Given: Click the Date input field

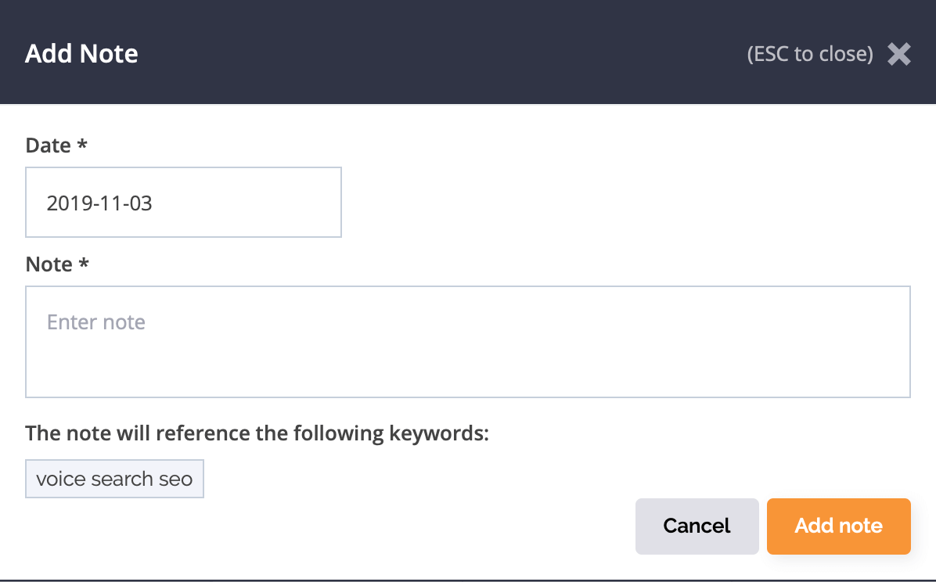Looking at the screenshot, I should [x=183, y=203].
